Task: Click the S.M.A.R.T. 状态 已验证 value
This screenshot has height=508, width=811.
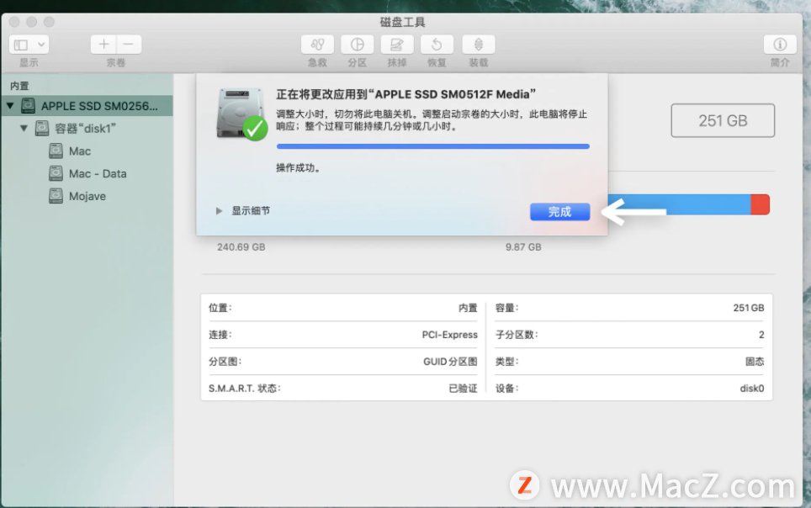Action: (463, 389)
